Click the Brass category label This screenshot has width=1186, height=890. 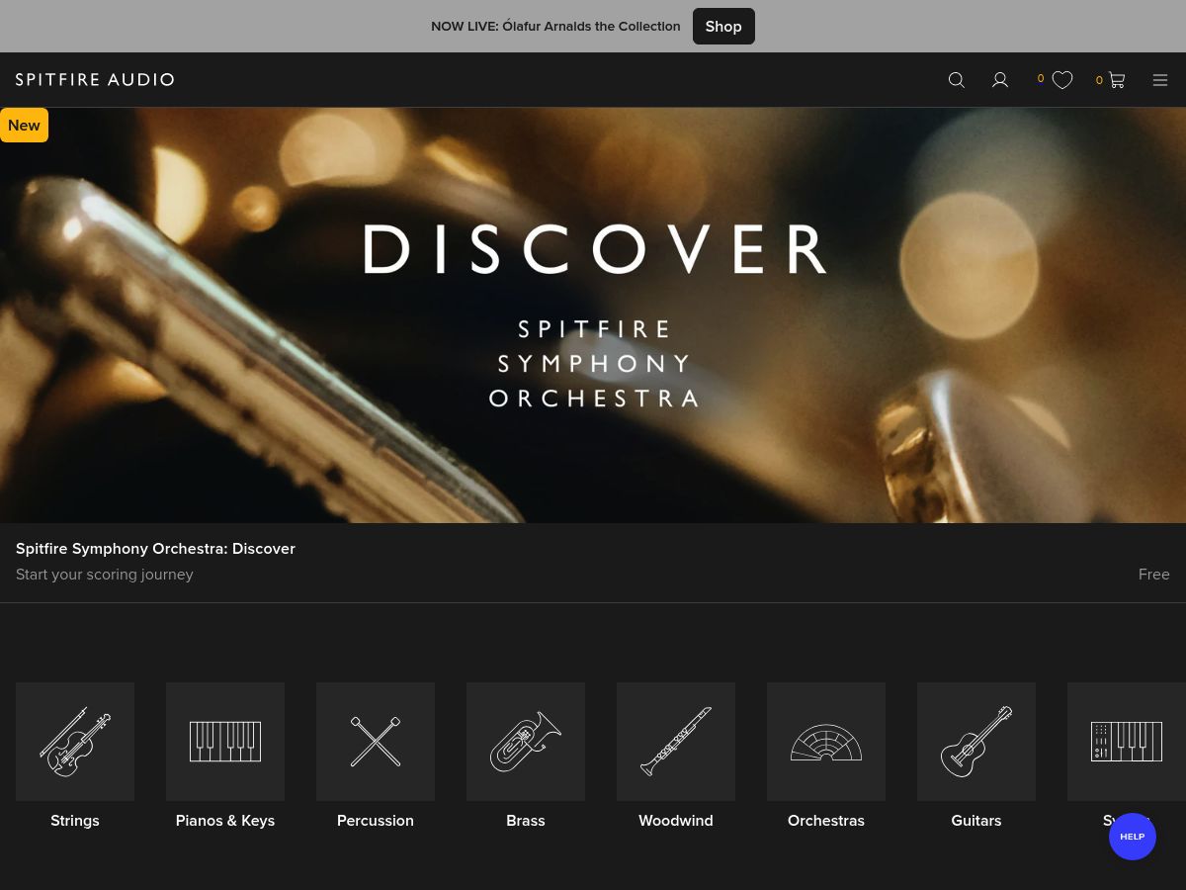click(526, 821)
